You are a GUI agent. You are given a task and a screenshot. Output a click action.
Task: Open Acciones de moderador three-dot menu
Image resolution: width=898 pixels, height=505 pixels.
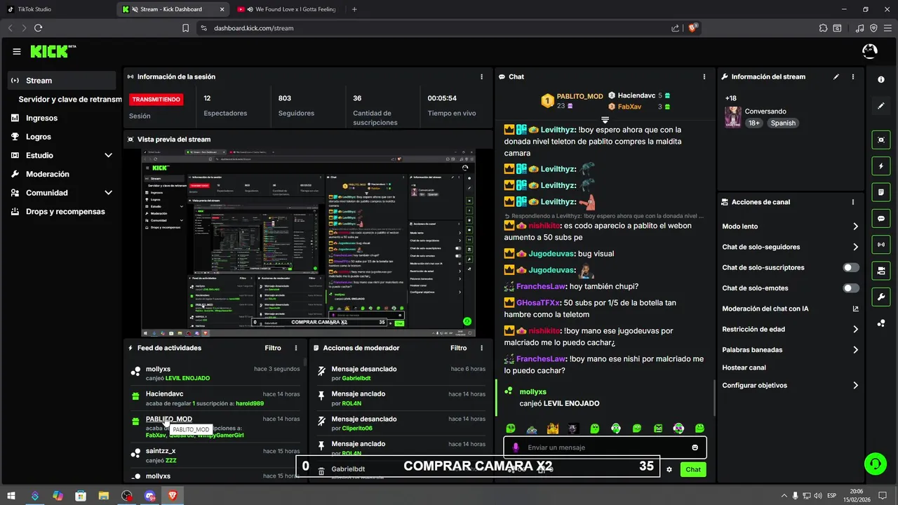pyautogui.click(x=481, y=348)
